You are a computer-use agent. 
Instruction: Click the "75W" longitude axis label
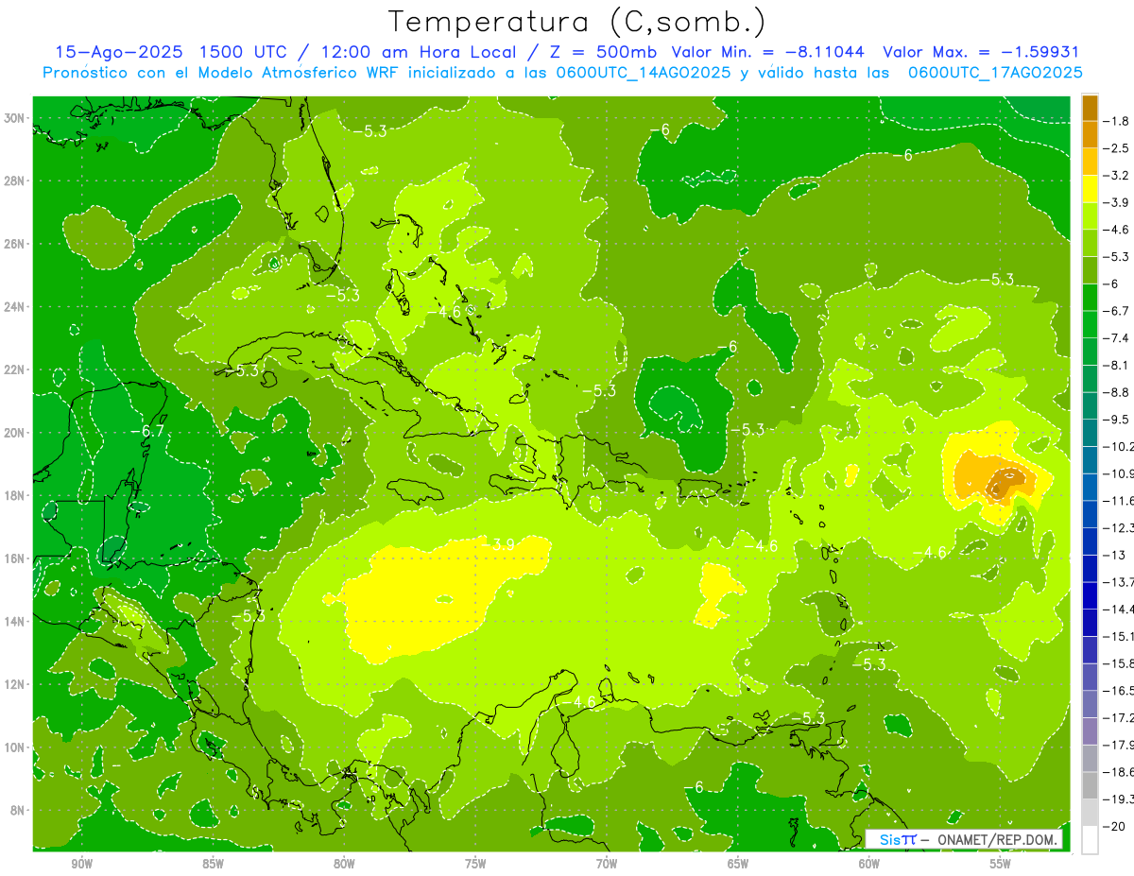tap(475, 864)
